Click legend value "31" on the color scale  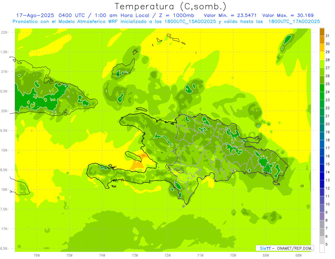click(x=328, y=36)
